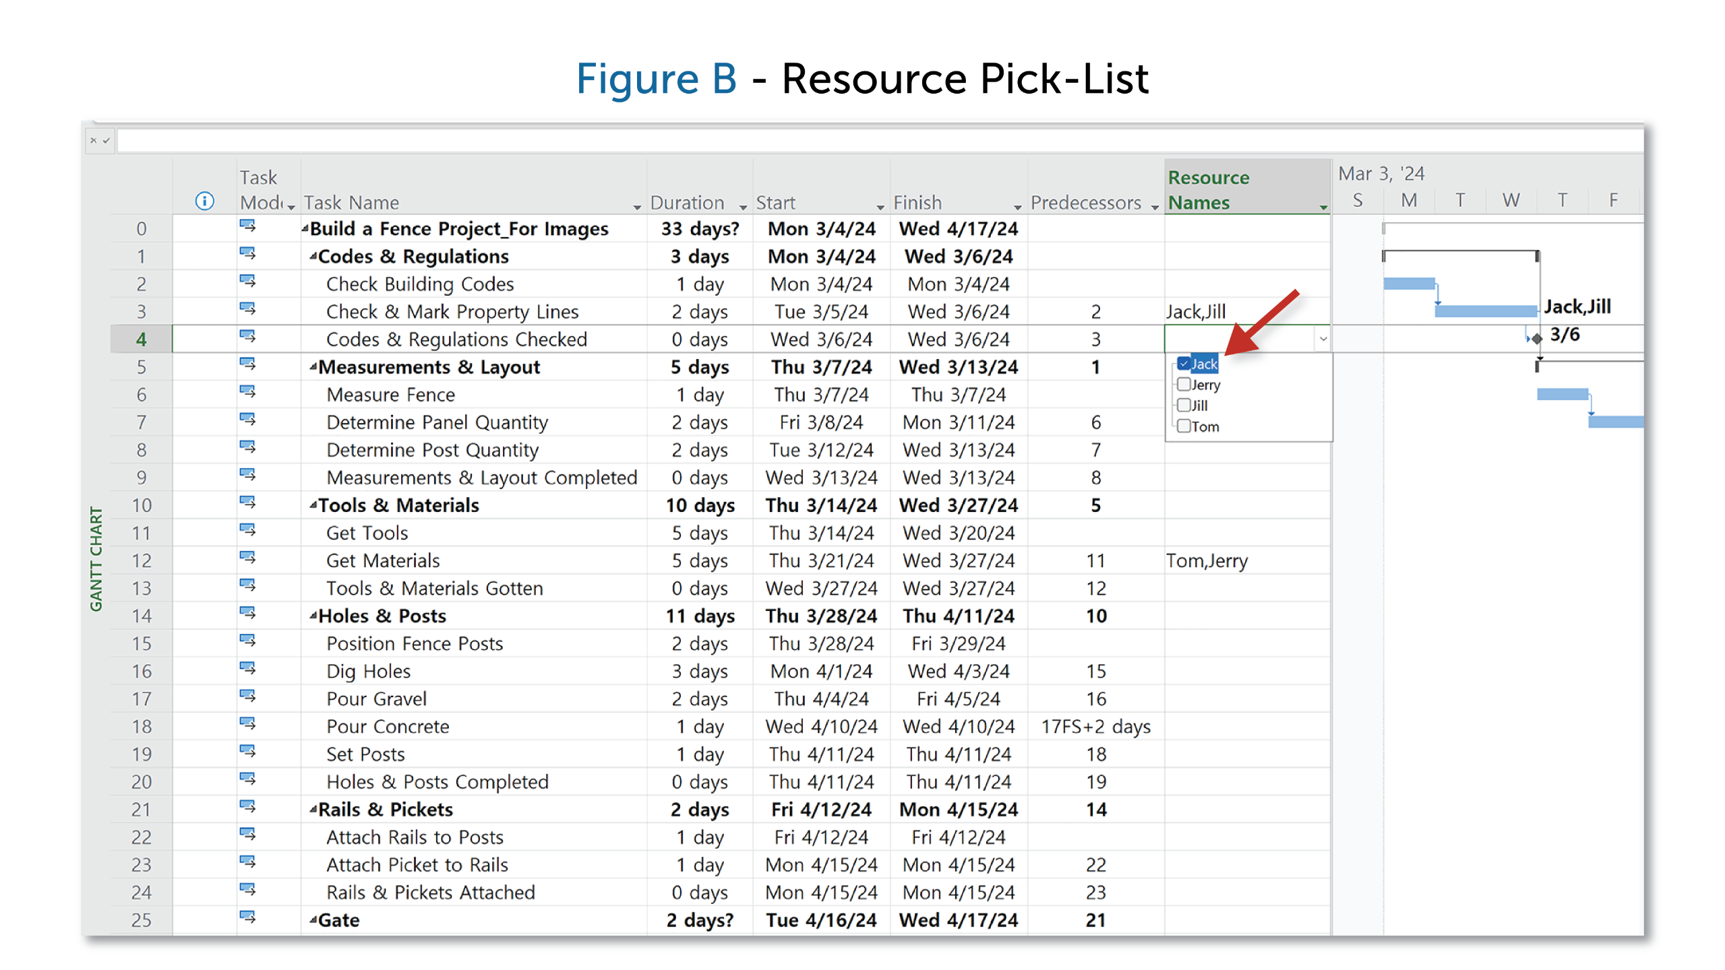
Task: Click the formula bar checkmark accept icon
Action: coord(106,140)
